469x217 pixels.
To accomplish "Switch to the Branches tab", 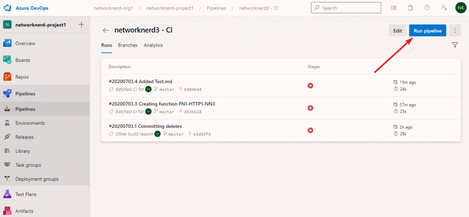I will point(128,45).
